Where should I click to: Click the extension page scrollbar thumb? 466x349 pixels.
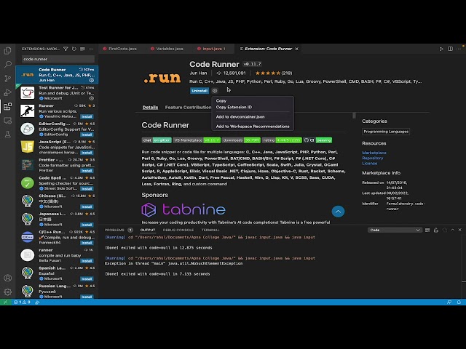click(x=354, y=116)
